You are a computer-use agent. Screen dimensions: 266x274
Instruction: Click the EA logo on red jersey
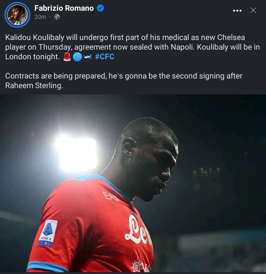click(110, 196)
